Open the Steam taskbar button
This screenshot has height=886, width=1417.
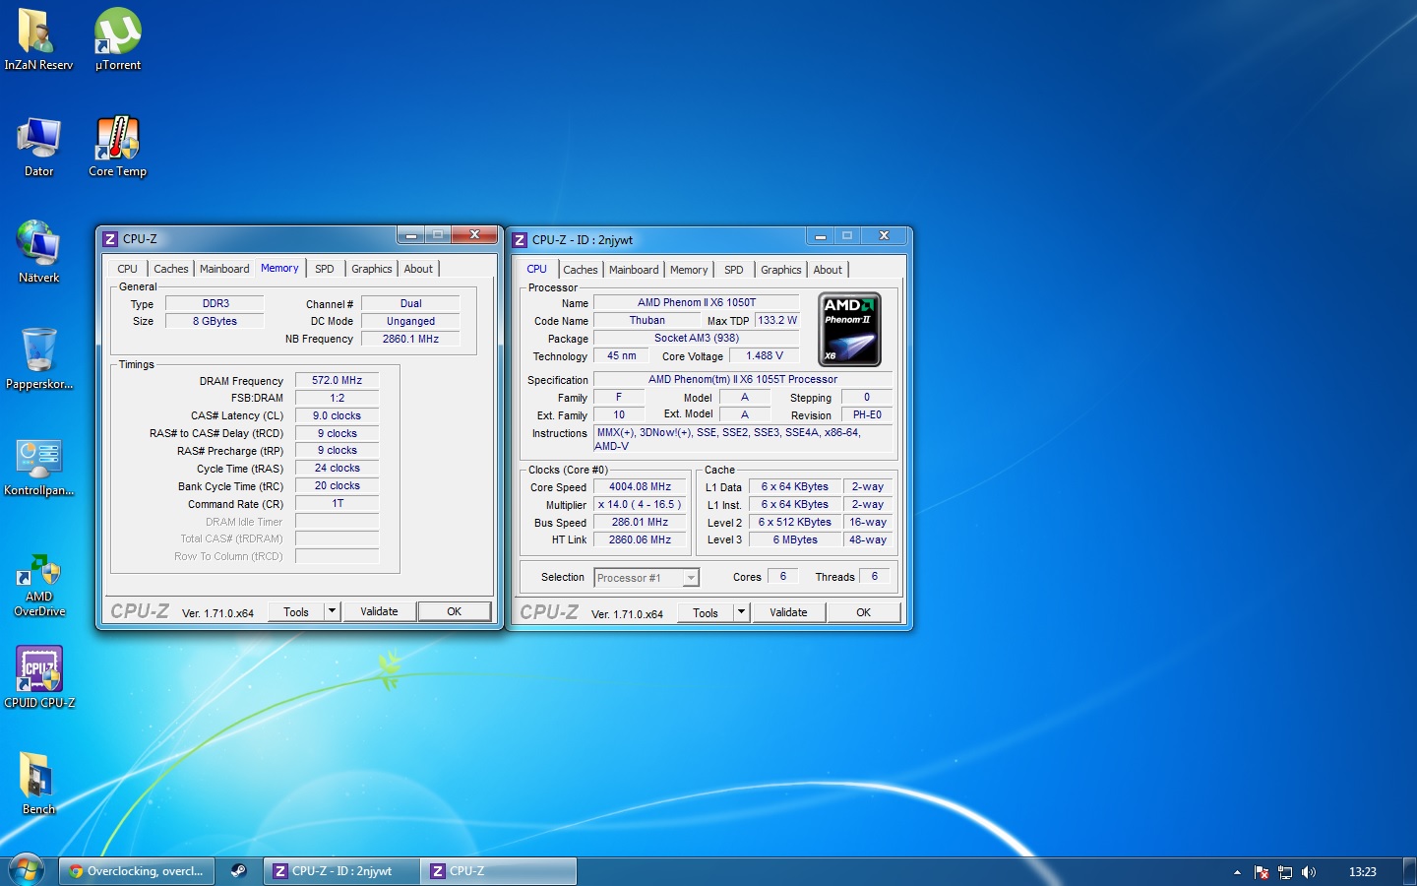238,871
